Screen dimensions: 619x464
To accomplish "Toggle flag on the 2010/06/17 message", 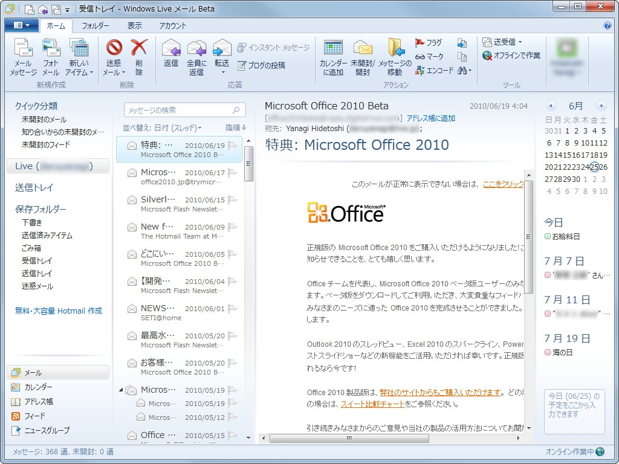I will (233, 172).
